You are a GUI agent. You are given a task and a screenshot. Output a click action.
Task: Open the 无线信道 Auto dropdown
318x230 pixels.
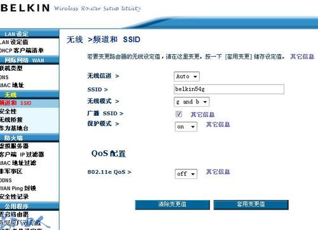click(186, 76)
